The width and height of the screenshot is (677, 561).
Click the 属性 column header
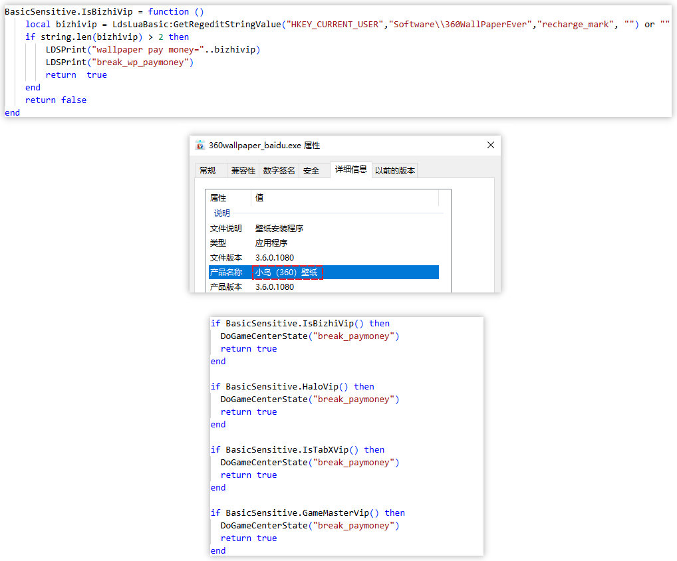(x=219, y=198)
